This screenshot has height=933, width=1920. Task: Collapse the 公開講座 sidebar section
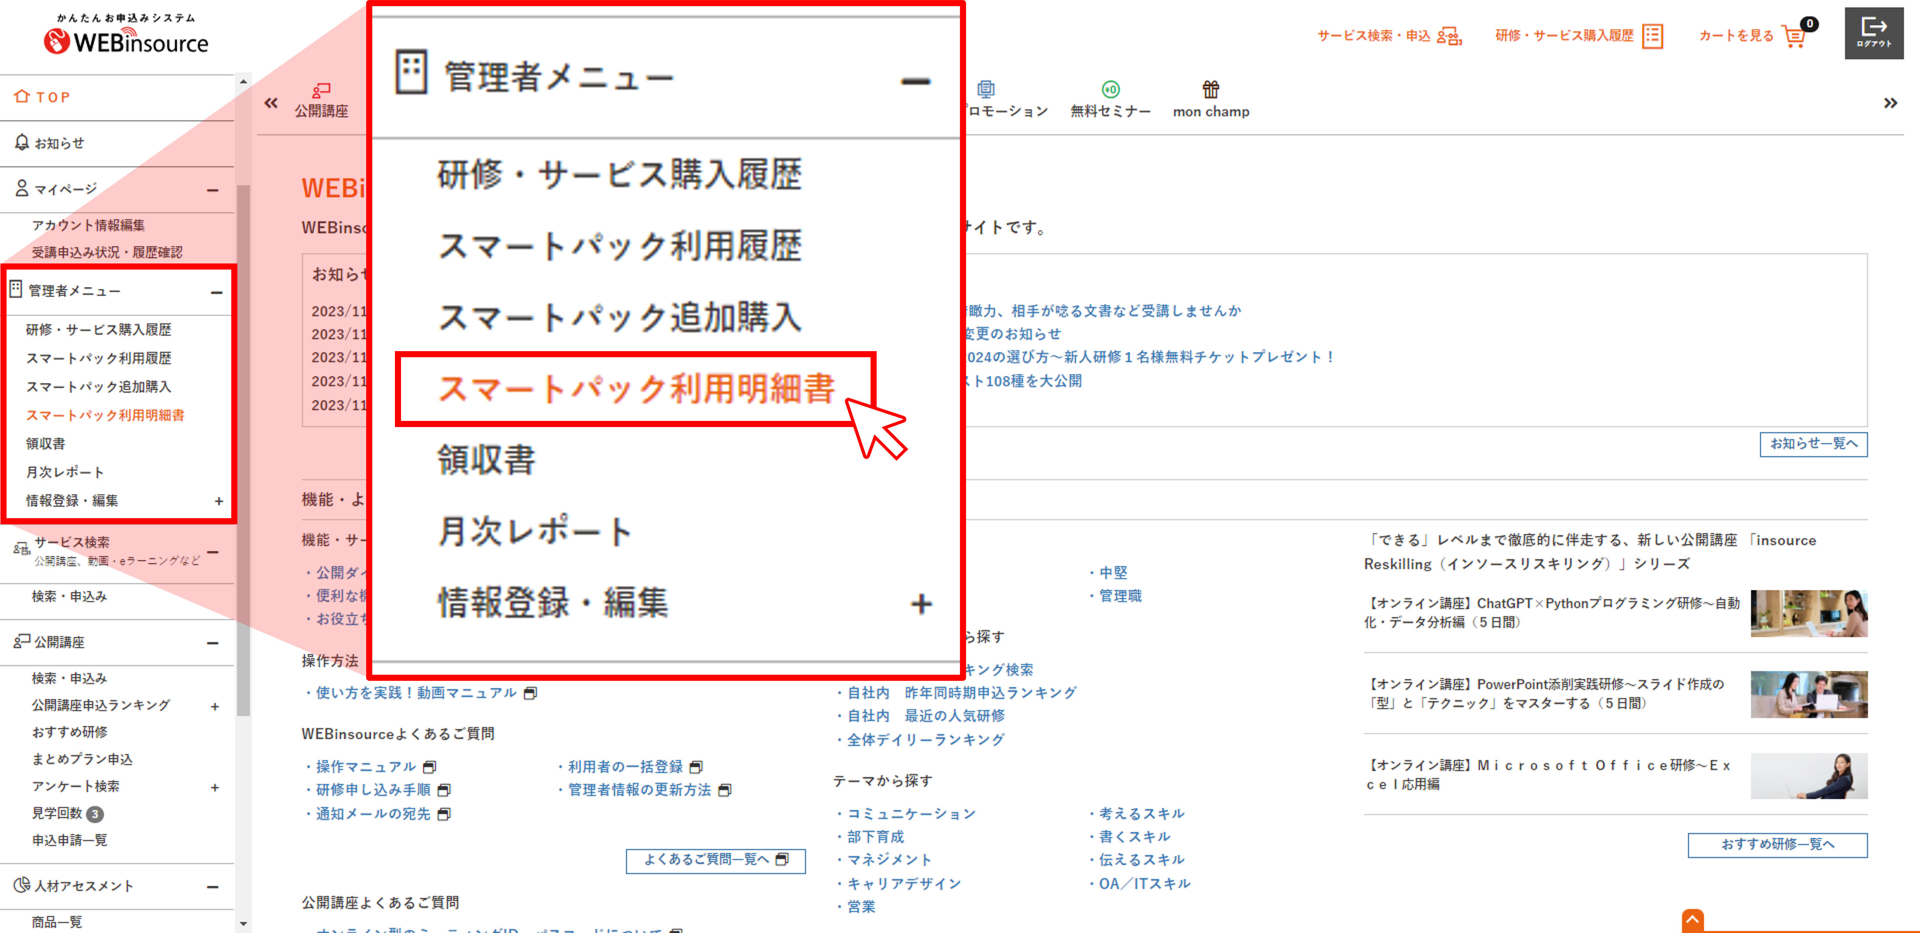pos(213,643)
